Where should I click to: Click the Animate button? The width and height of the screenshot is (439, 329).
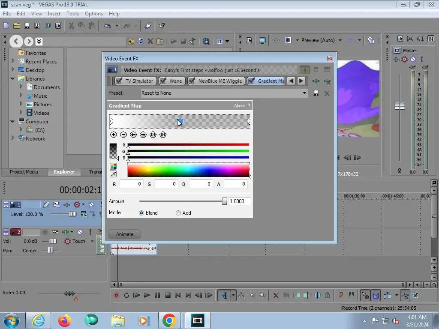point(125,234)
